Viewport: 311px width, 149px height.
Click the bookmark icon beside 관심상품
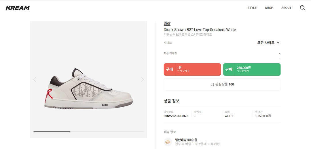click(212, 85)
